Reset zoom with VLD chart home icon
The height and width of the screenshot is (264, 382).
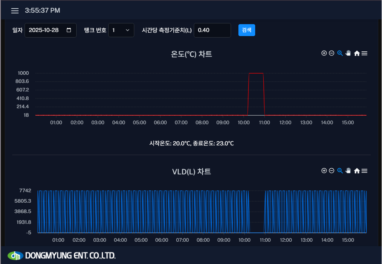pyautogui.click(x=357, y=171)
